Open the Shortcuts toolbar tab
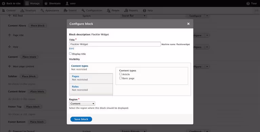 pos(53,3)
